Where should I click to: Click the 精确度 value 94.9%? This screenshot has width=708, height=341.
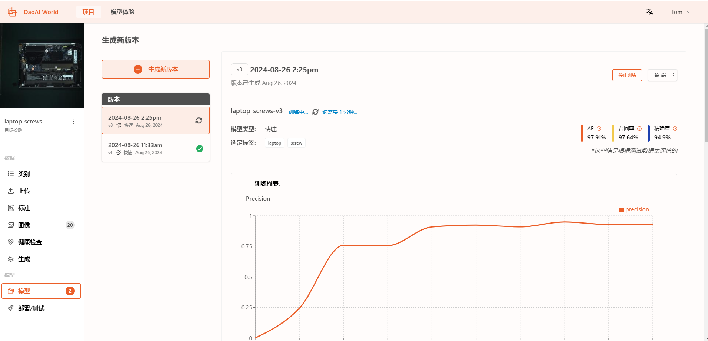[662, 138]
